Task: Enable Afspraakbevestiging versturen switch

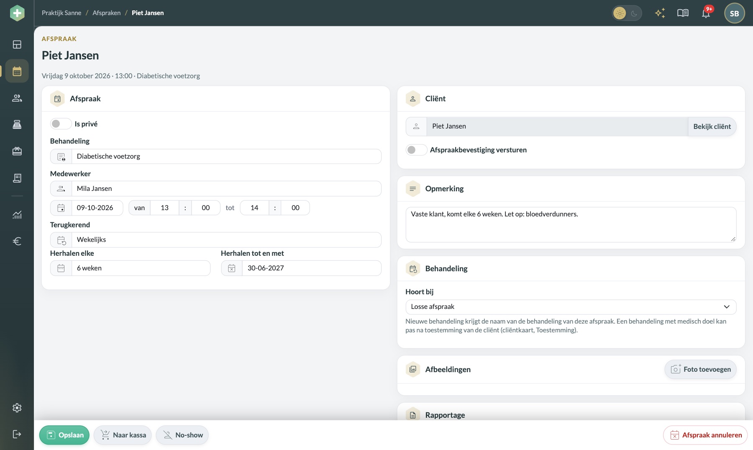Action: pos(416,150)
